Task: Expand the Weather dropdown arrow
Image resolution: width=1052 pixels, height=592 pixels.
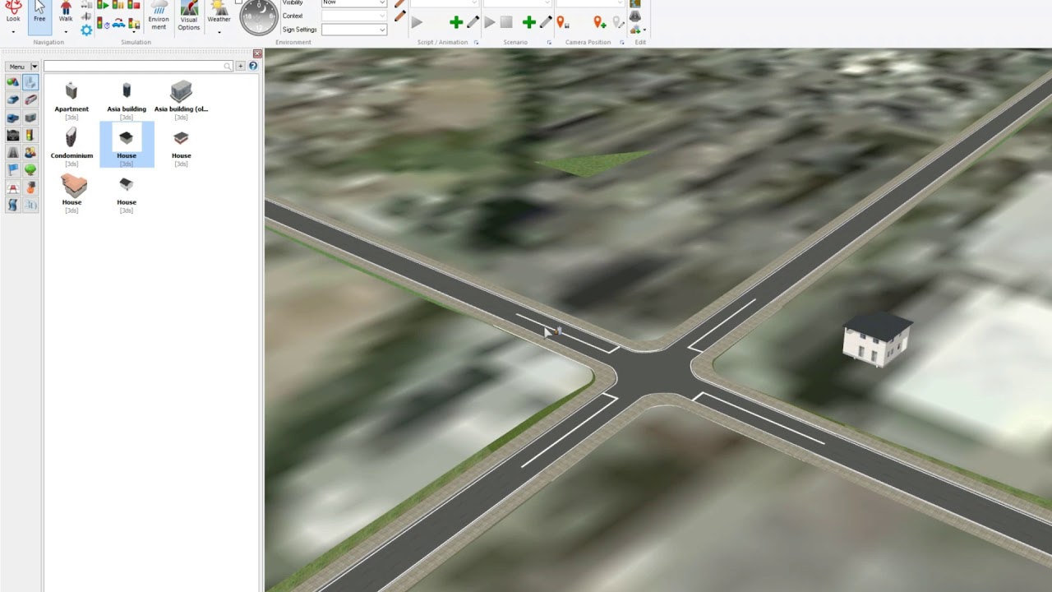Action: tap(219, 32)
